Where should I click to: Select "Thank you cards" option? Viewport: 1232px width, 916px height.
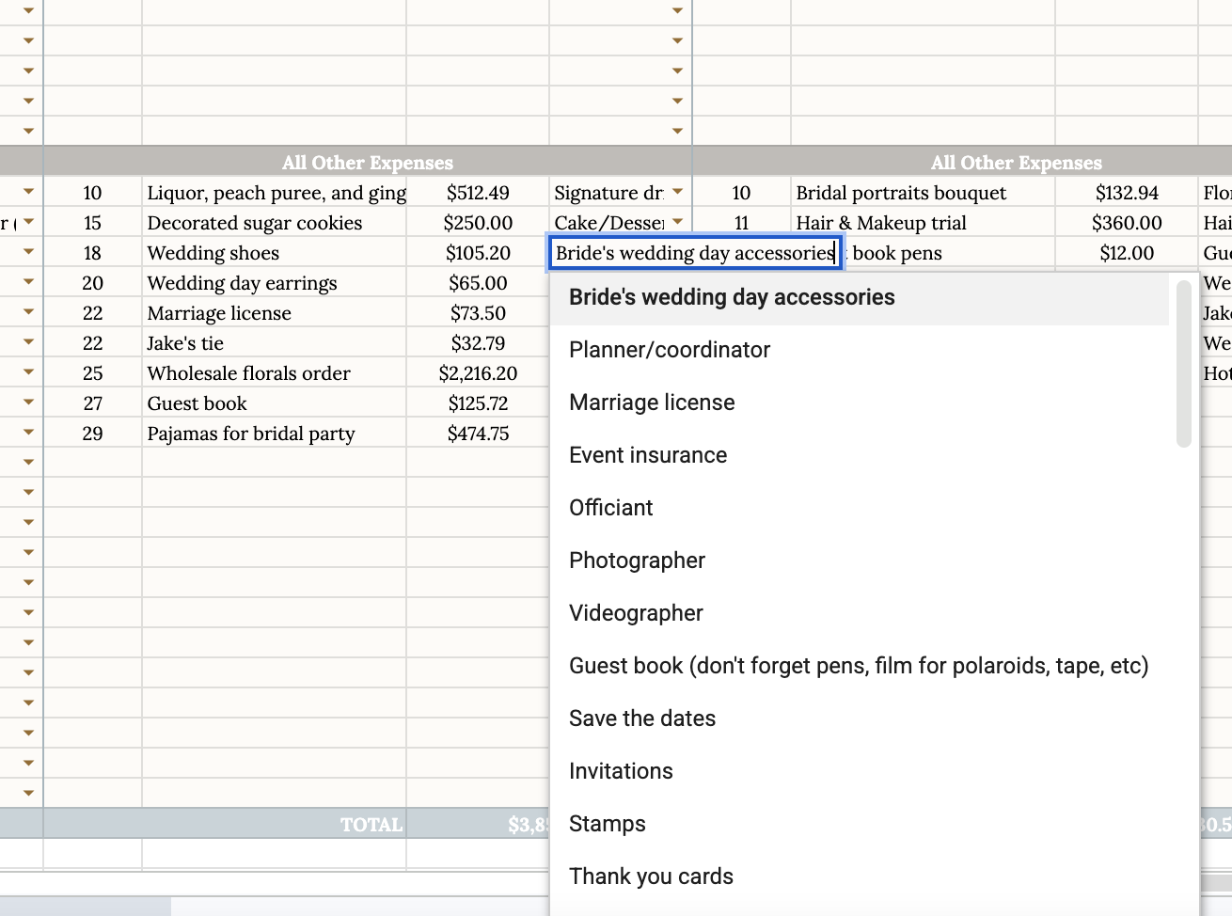[859, 877]
